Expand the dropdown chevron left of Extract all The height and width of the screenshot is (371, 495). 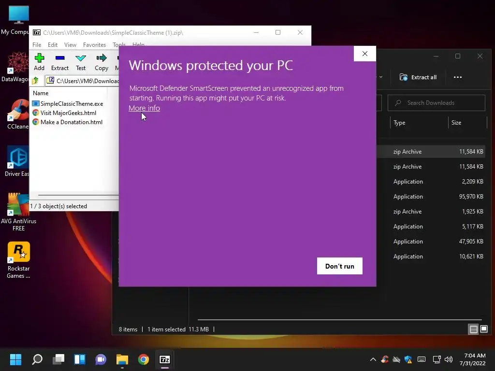[381, 77]
